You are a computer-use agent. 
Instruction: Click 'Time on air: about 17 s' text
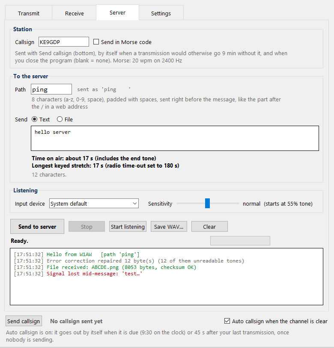pos(94,158)
